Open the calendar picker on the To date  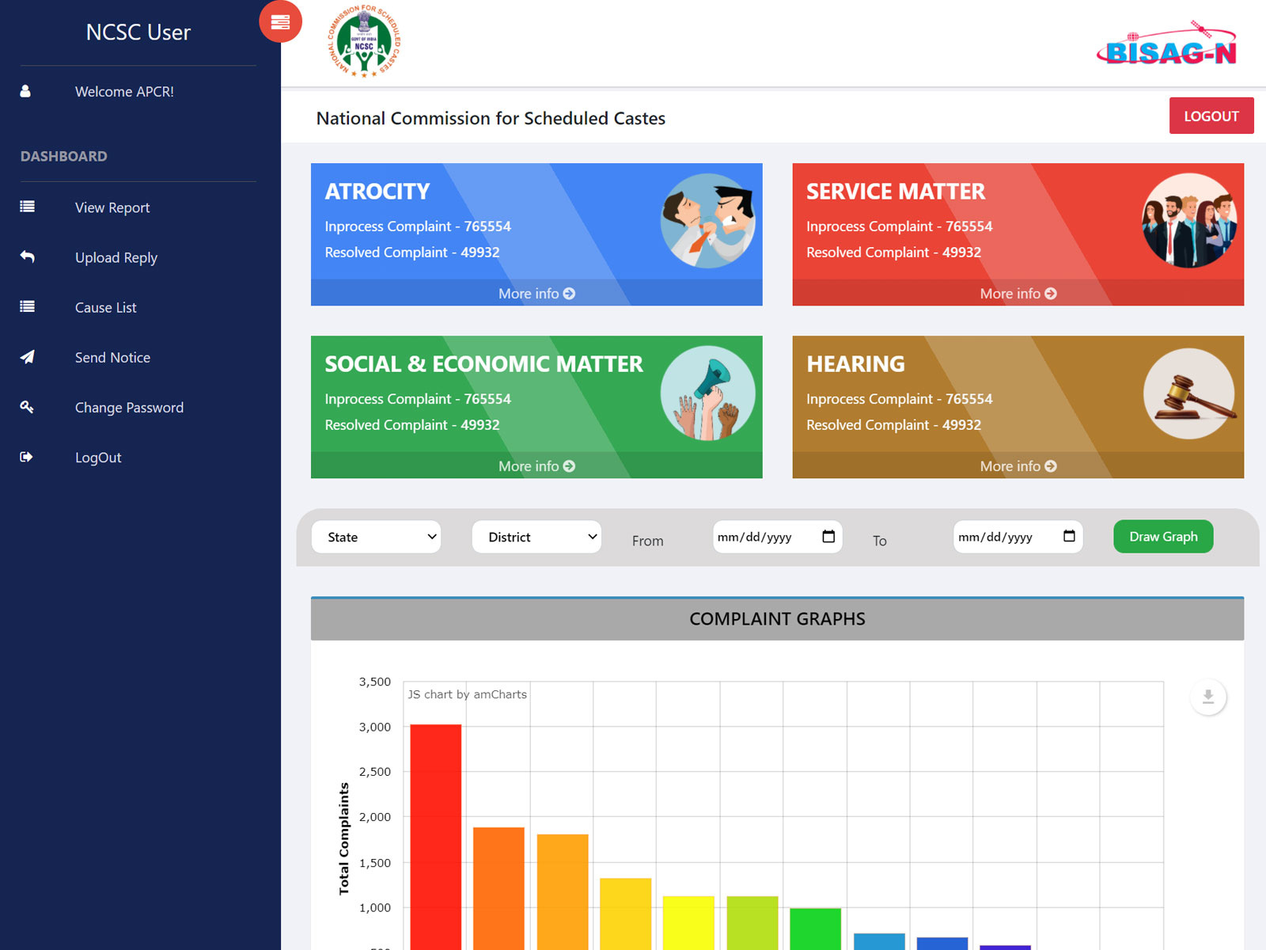coord(1068,537)
